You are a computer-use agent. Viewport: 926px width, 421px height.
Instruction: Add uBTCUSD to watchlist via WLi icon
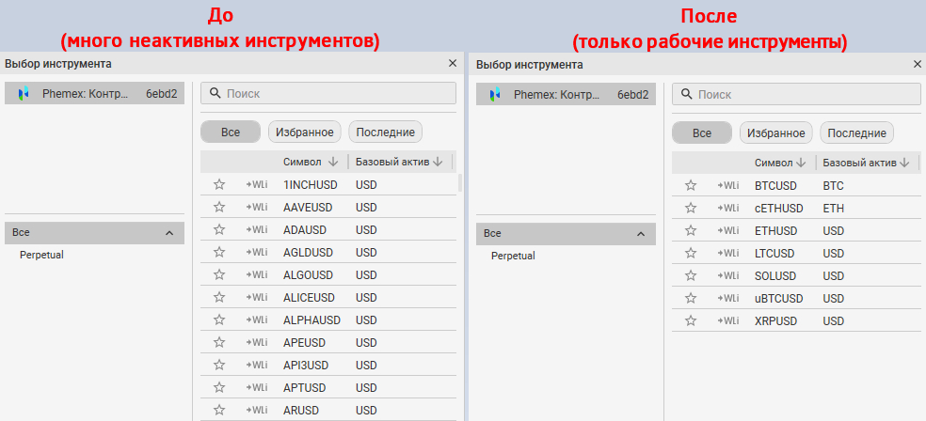coord(727,299)
